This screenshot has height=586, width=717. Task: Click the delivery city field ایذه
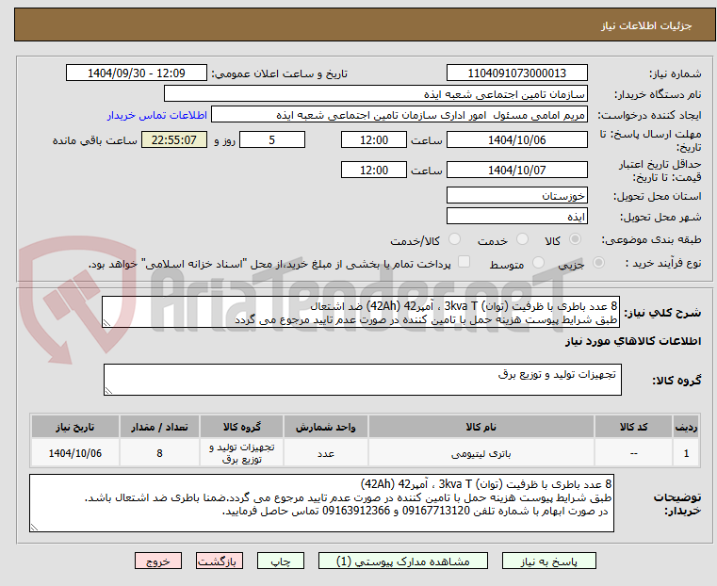[x=516, y=216]
